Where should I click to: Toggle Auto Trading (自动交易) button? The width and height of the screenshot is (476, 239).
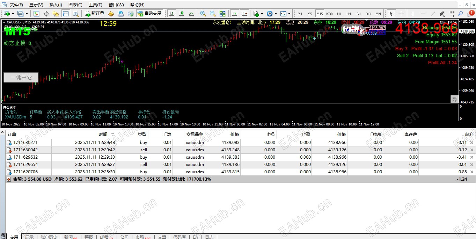(149, 14)
